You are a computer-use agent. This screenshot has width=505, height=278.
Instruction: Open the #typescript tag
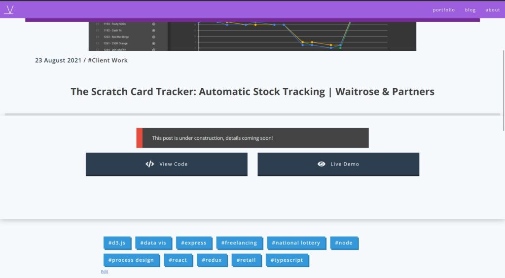coord(287,260)
